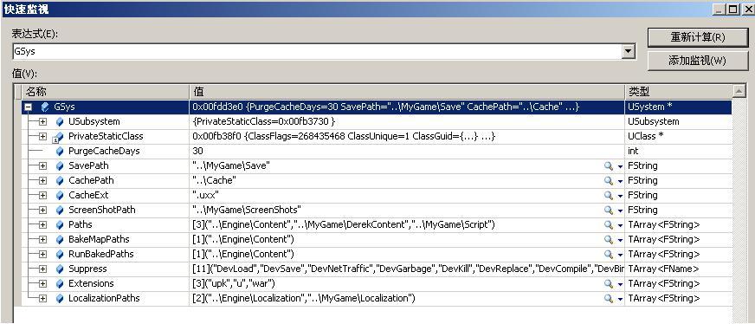Expand the Suppress array node
Image resolution: width=755 pixels, height=324 pixels.
coord(42,269)
